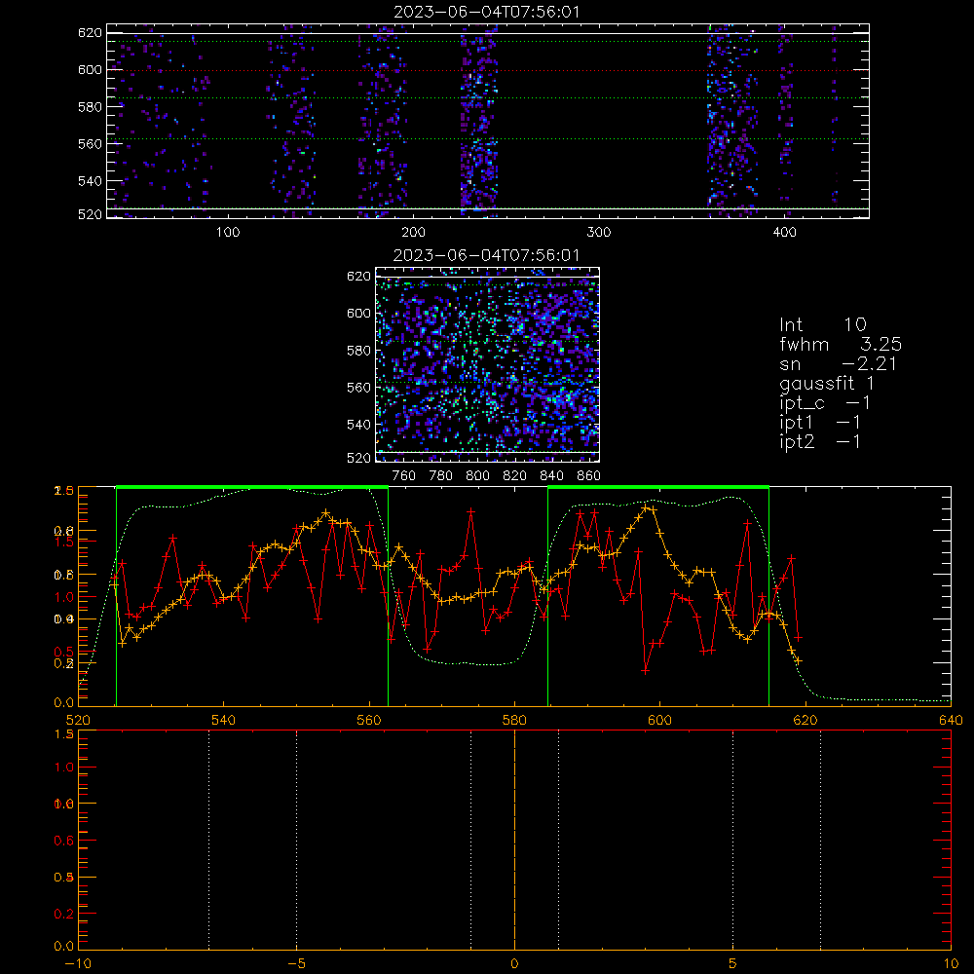Click the 0 x-axis label of the bottom plot
This screenshot has height=974, width=974.
coord(514,963)
